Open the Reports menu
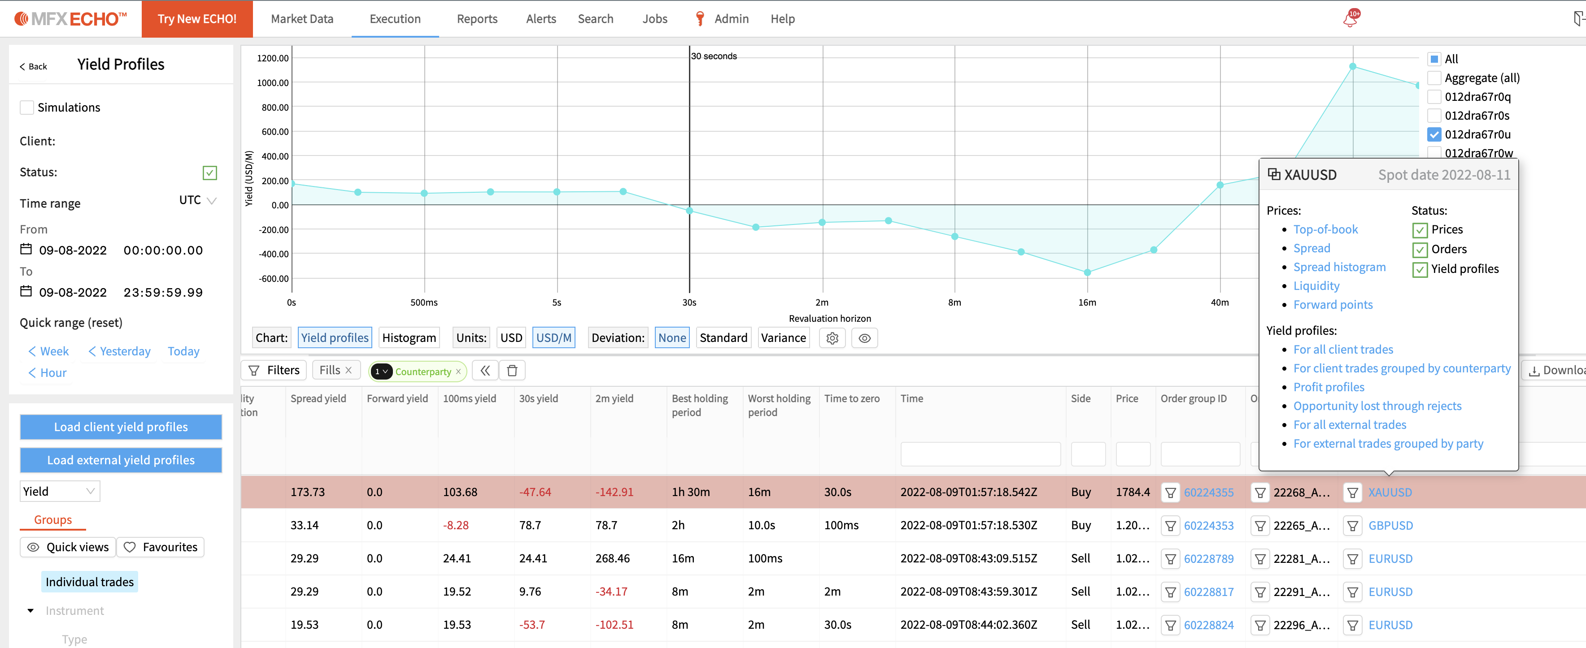The image size is (1586, 648). tap(476, 19)
